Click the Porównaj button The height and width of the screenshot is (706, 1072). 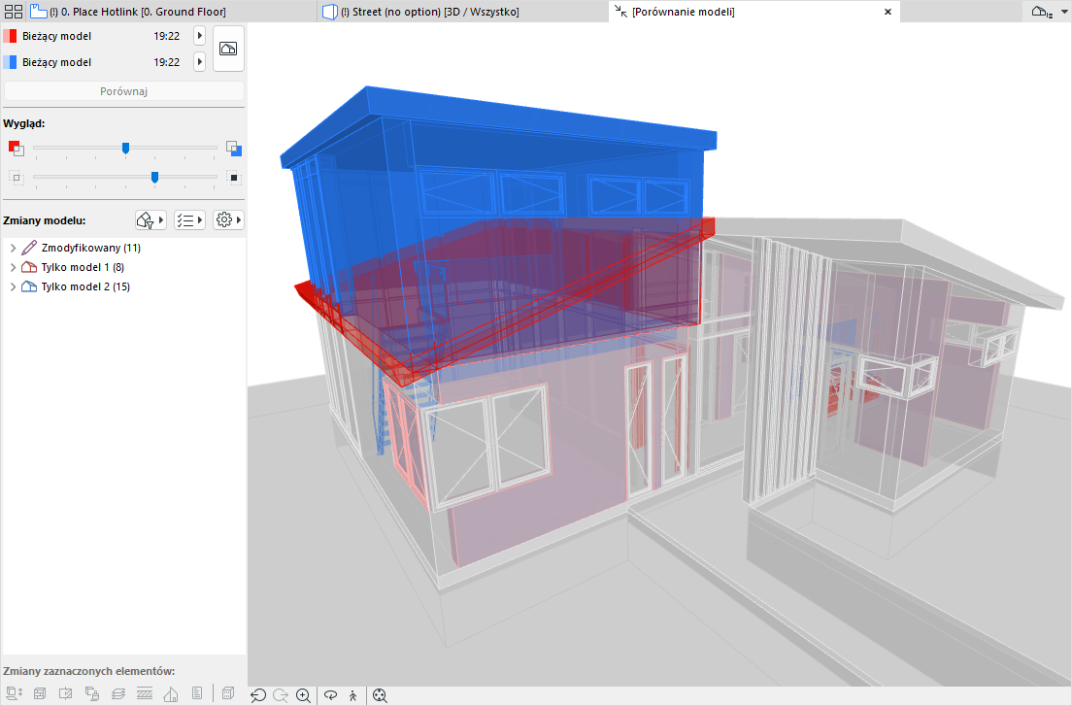(124, 91)
